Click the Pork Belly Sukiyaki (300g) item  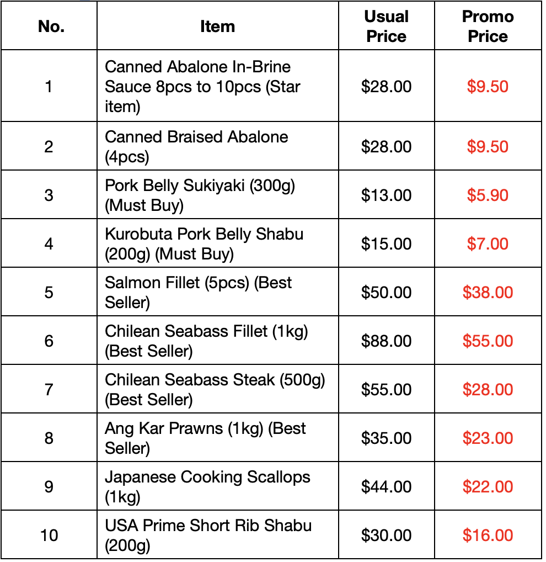tap(200, 195)
